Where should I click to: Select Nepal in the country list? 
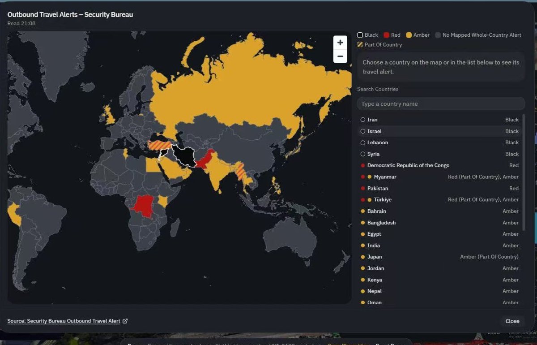[x=439, y=291]
